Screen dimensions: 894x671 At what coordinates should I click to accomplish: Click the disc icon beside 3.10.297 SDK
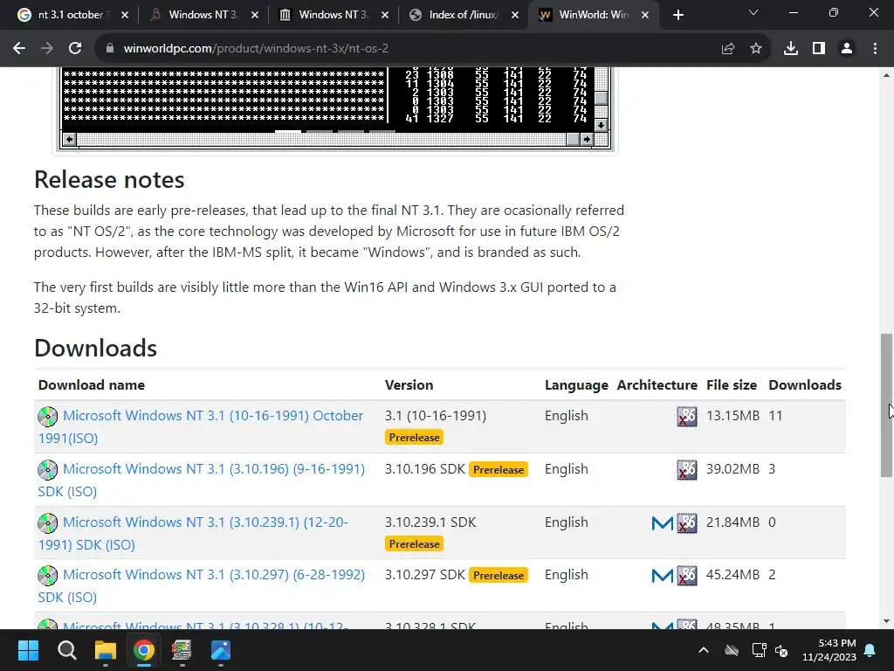click(48, 575)
